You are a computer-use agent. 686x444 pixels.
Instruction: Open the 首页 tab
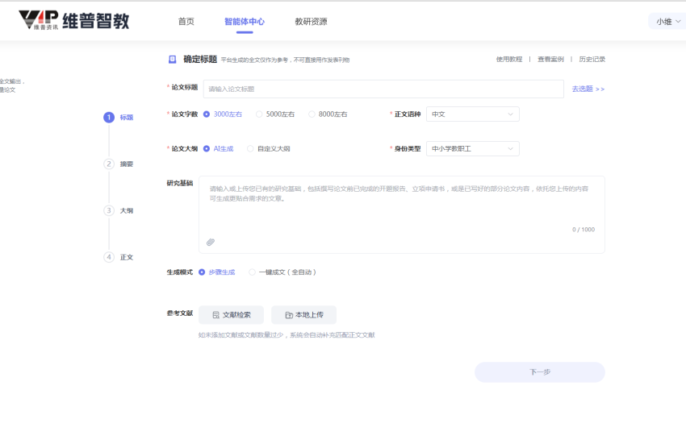[x=186, y=22]
